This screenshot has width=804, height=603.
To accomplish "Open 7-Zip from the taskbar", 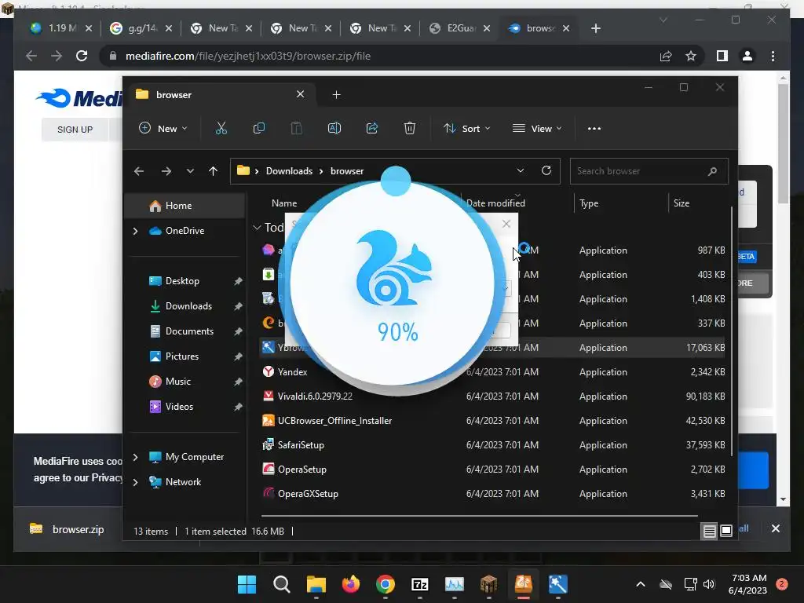I will [420, 584].
